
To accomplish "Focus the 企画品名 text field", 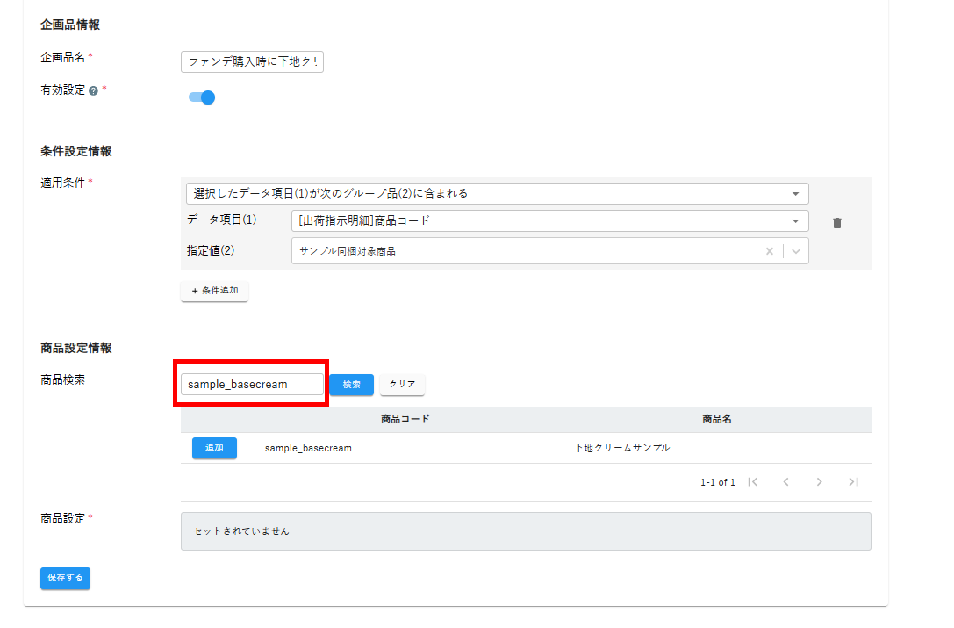I will pyautogui.click(x=252, y=61).
